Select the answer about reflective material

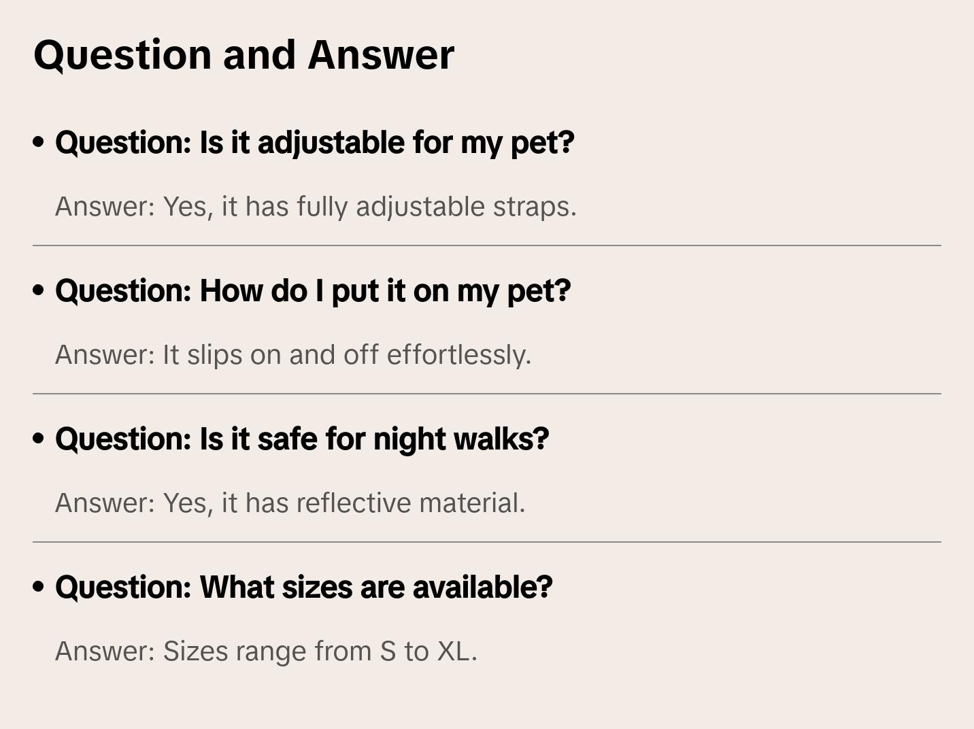coord(290,503)
